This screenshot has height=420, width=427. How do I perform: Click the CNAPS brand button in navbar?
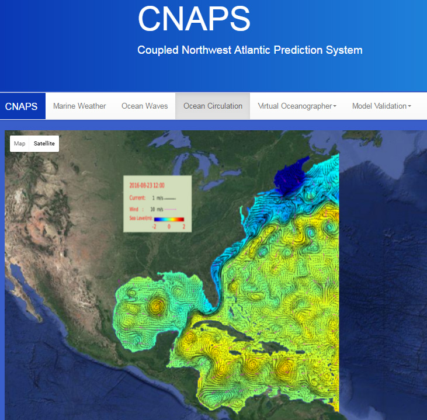coord(22,106)
